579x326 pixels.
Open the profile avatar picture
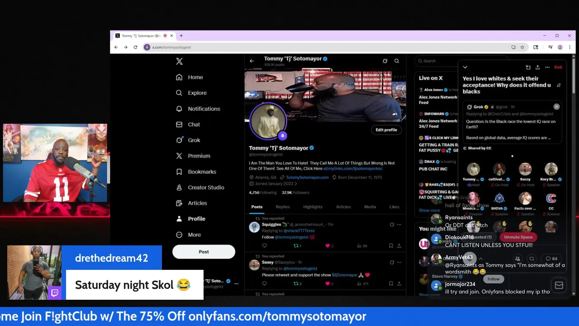pyautogui.click(x=268, y=120)
